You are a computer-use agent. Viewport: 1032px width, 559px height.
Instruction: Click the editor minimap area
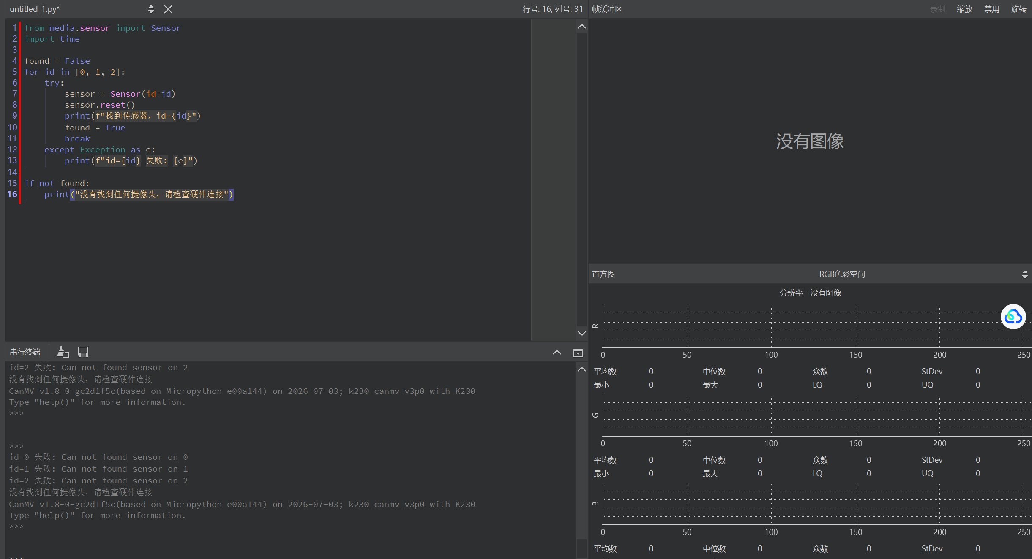point(553,179)
